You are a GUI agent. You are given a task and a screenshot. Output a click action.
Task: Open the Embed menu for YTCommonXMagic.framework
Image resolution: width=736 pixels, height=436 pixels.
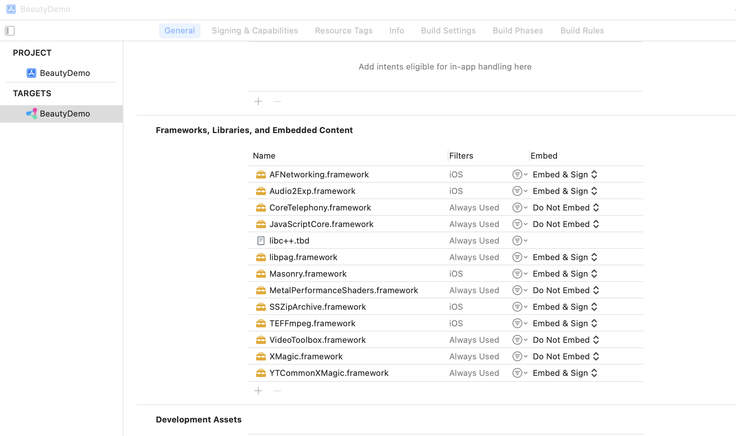[565, 373]
